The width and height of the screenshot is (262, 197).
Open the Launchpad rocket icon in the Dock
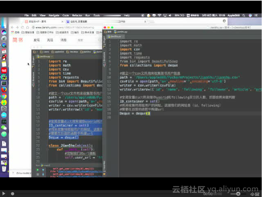[x=4, y=38]
